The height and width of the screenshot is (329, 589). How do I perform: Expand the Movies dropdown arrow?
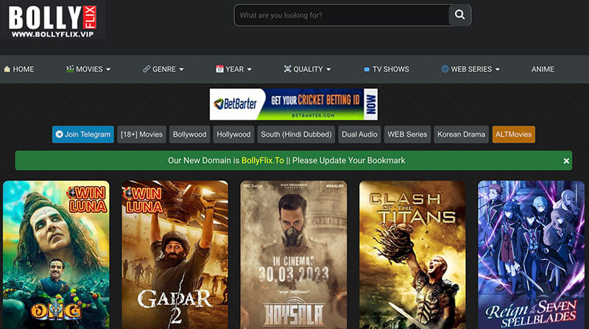[x=108, y=69]
